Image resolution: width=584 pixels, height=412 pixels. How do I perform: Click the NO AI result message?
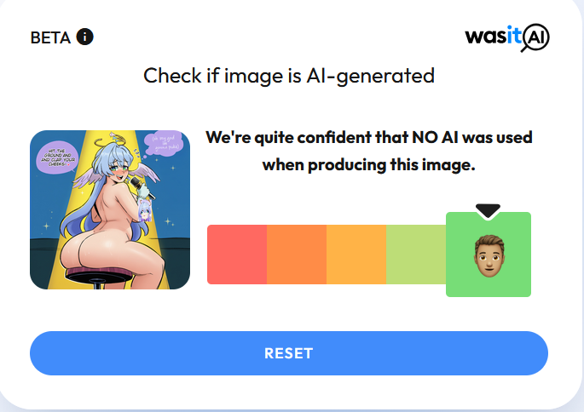click(x=368, y=151)
